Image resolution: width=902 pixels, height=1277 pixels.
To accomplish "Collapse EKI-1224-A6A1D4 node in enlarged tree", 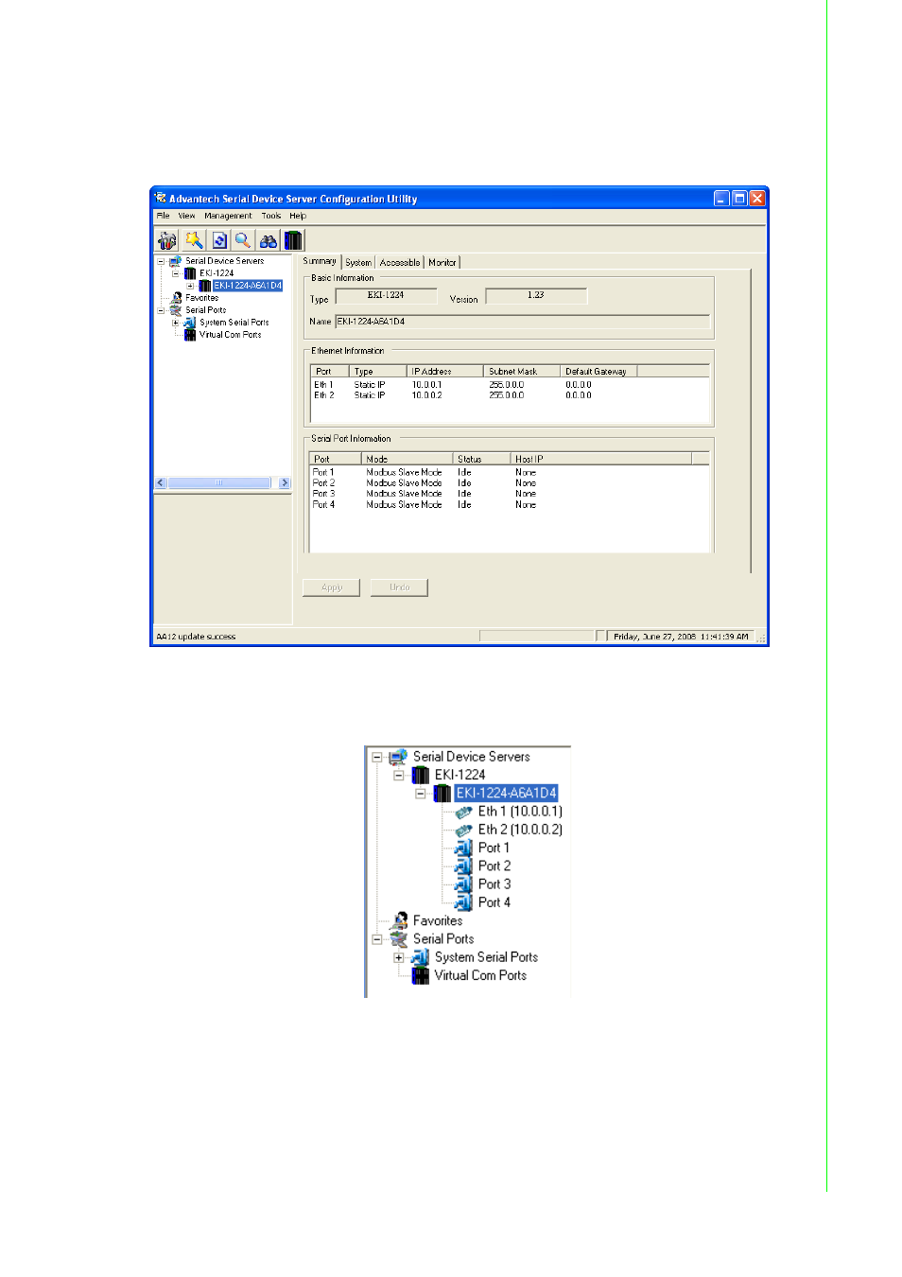I will (421, 794).
